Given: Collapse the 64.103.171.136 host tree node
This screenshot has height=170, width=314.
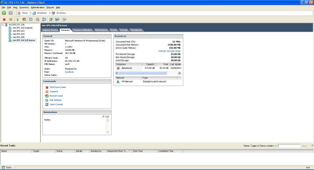Looking at the screenshot, I should 3,25.
